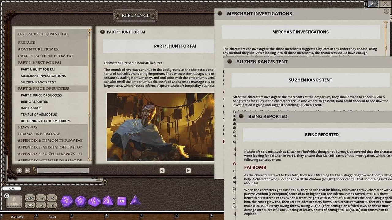Image resolution: width=392 pixels, height=220 pixels.
Task: Open the Part 2: Price of Success subpage entry
Action: tap(41, 95)
